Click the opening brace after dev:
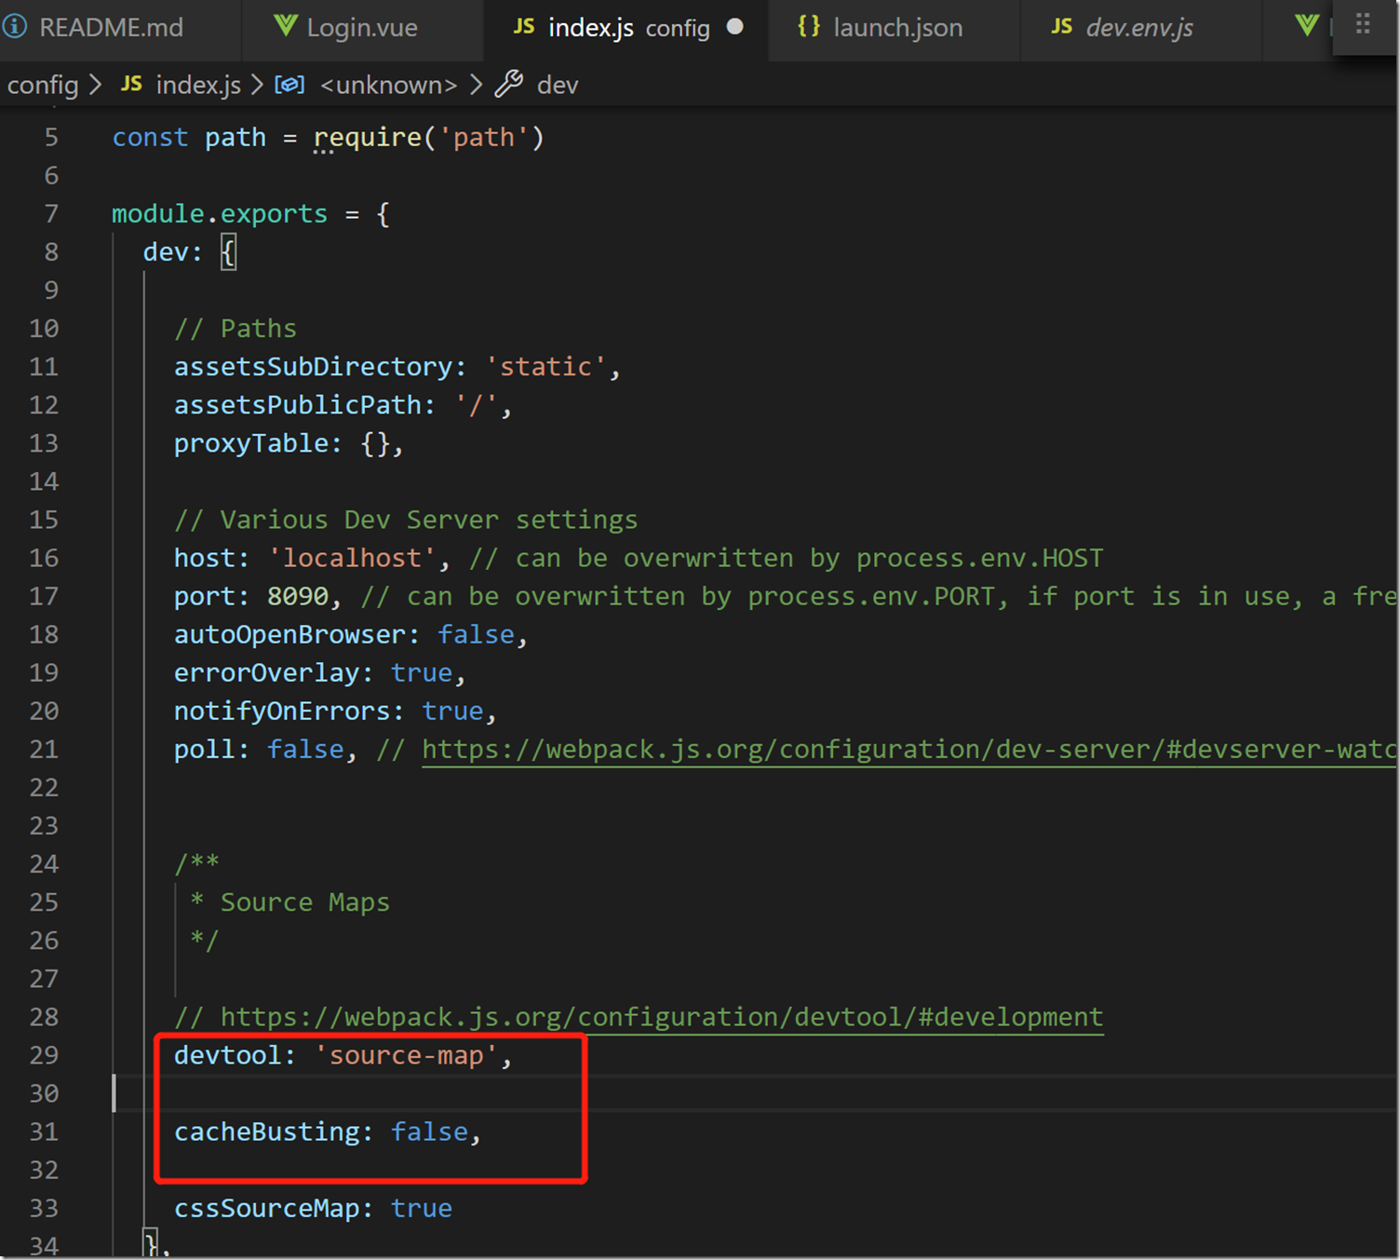The height and width of the screenshot is (1260, 1400). tap(228, 252)
